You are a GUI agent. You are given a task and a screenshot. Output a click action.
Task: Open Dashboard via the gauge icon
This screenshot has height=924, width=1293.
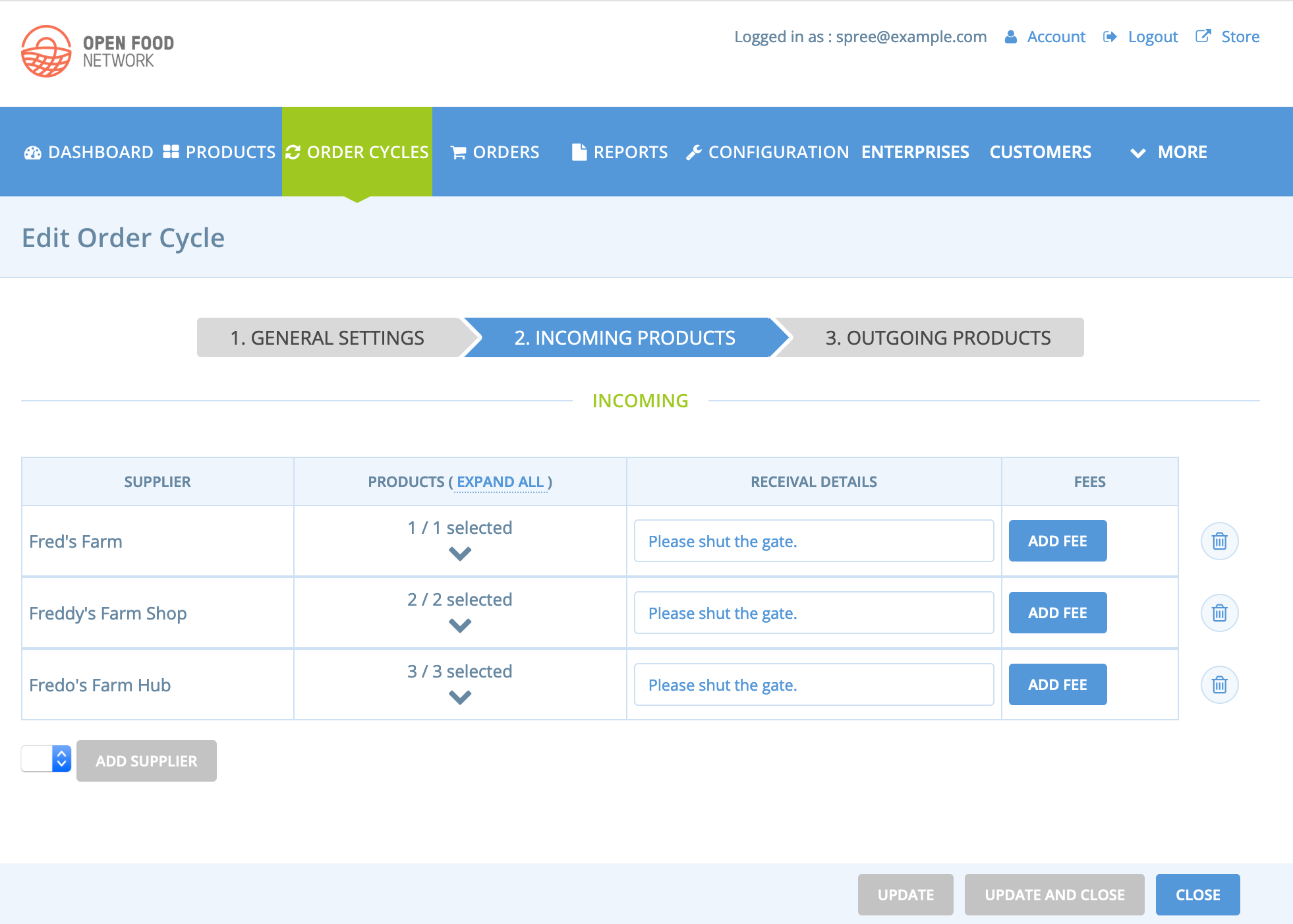click(x=33, y=152)
